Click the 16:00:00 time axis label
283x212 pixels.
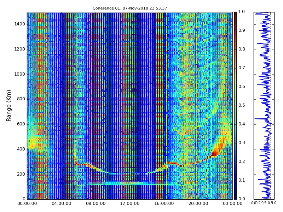[164, 204]
